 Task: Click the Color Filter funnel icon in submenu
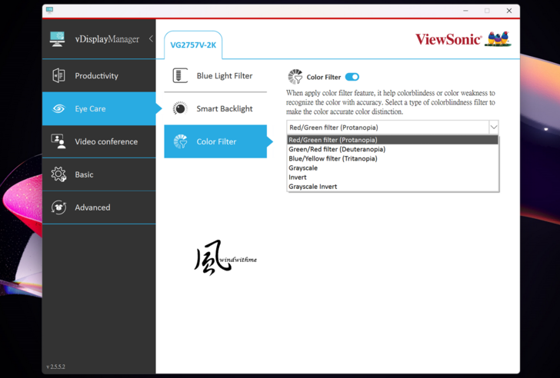[180, 141]
